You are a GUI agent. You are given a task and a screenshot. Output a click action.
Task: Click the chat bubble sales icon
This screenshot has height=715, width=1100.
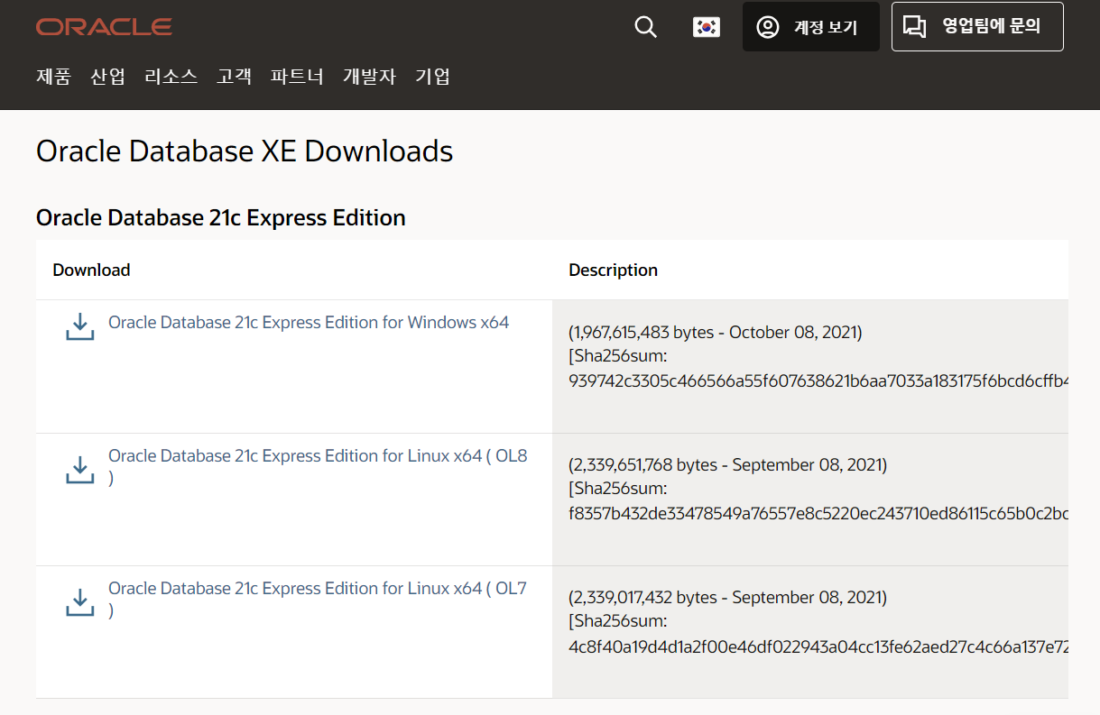[x=915, y=27]
